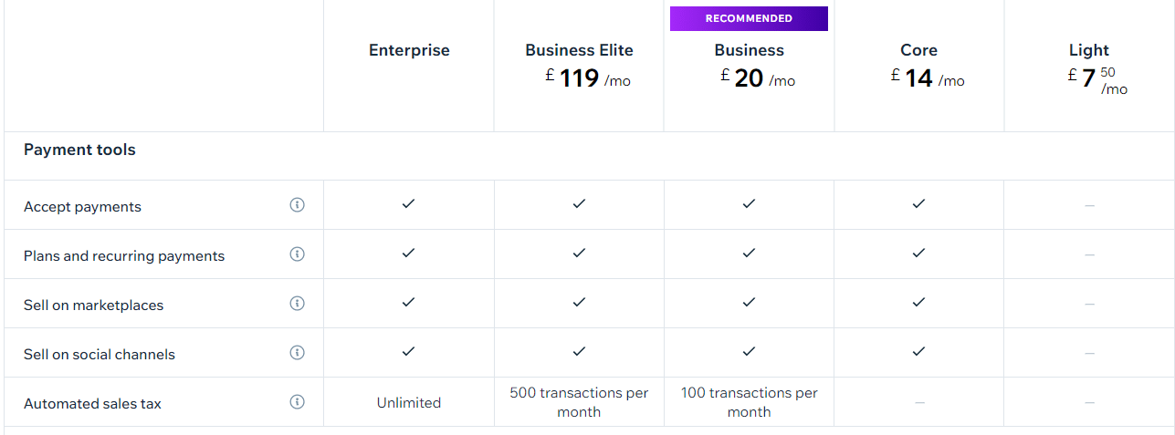
Task: Click Core checkmark for Sell on marketplaces
Action: 919,303
